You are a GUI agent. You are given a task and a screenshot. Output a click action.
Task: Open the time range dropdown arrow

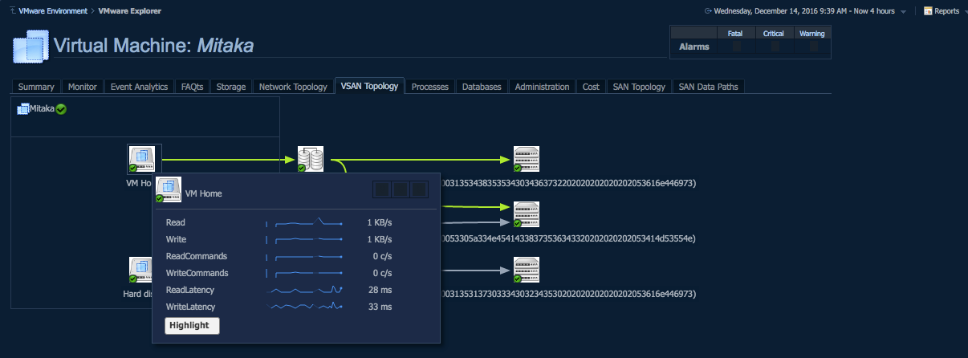[x=904, y=12]
